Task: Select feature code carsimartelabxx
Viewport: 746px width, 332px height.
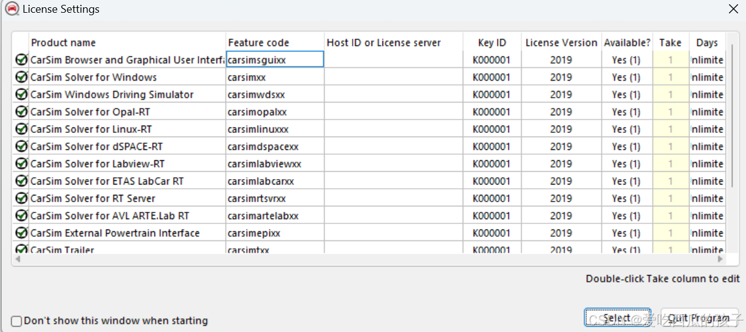Action: (x=263, y=215)
